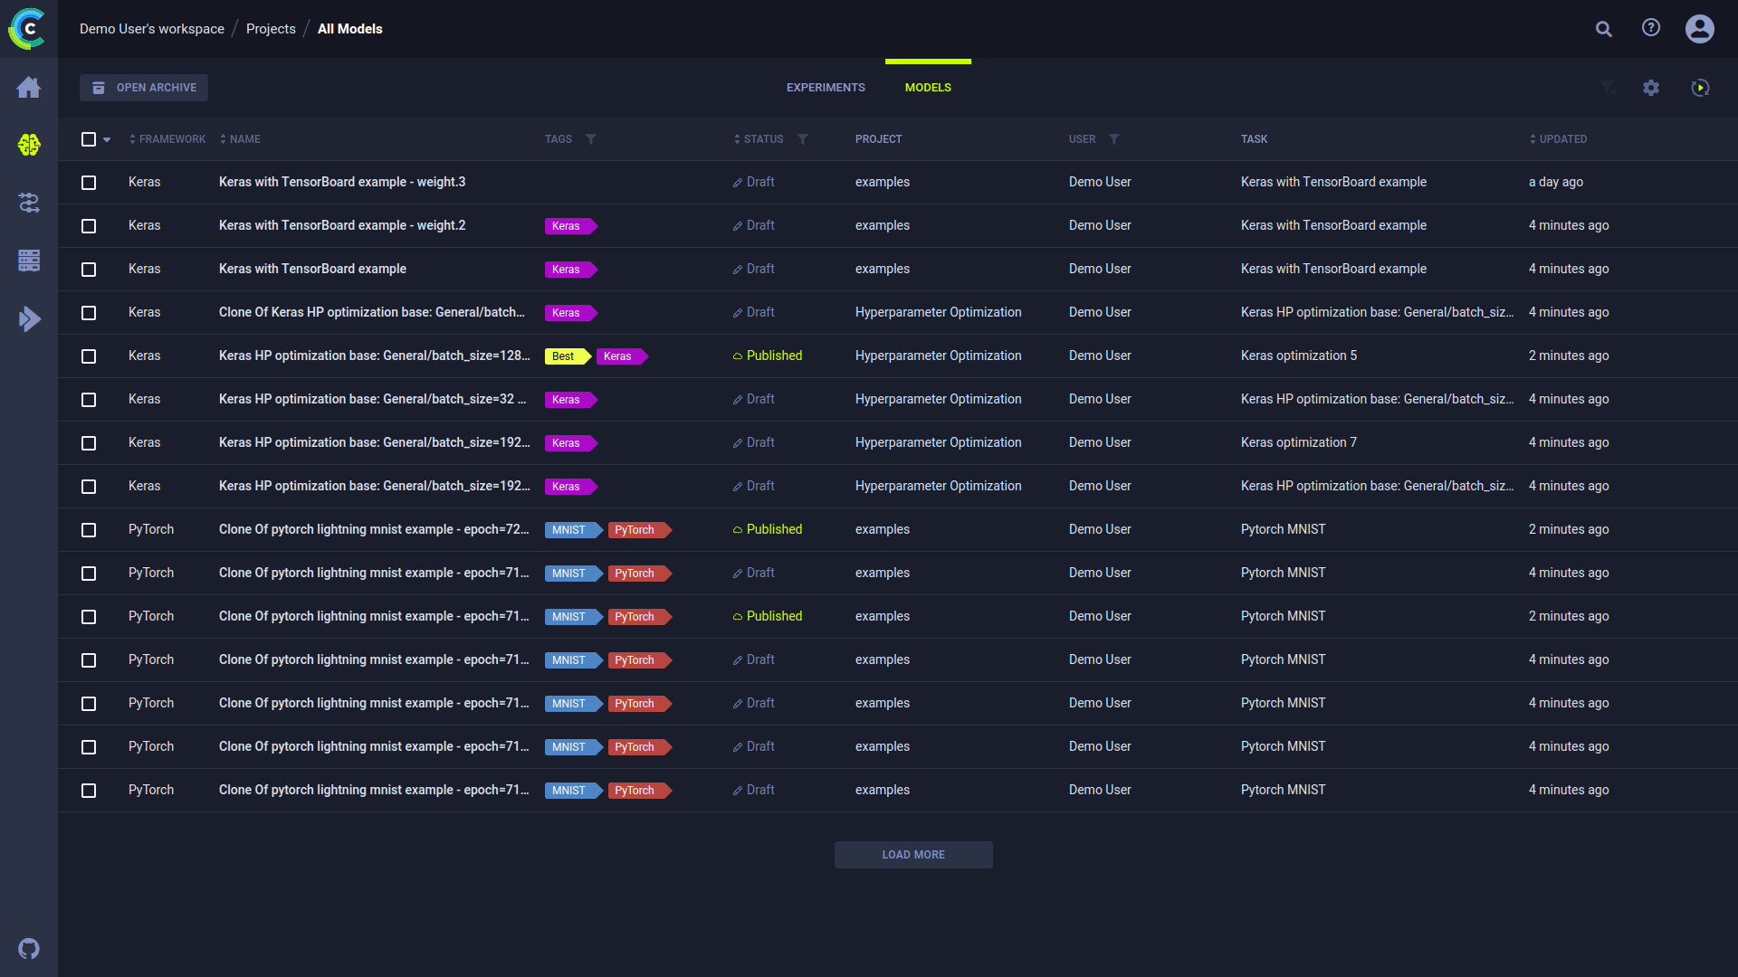Check the weight.2 model row

(x=89, y=226)
